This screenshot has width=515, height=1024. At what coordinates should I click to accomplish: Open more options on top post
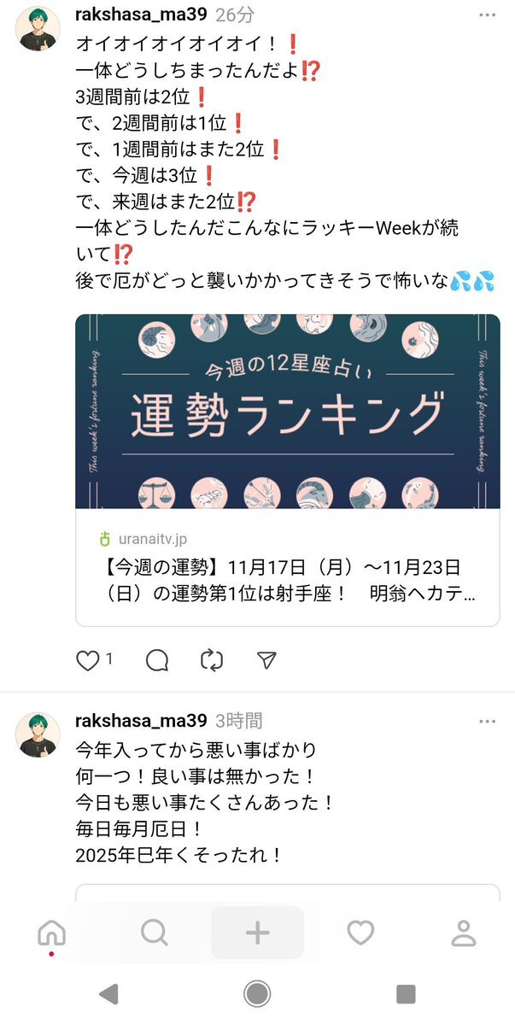tap(487, 15)
